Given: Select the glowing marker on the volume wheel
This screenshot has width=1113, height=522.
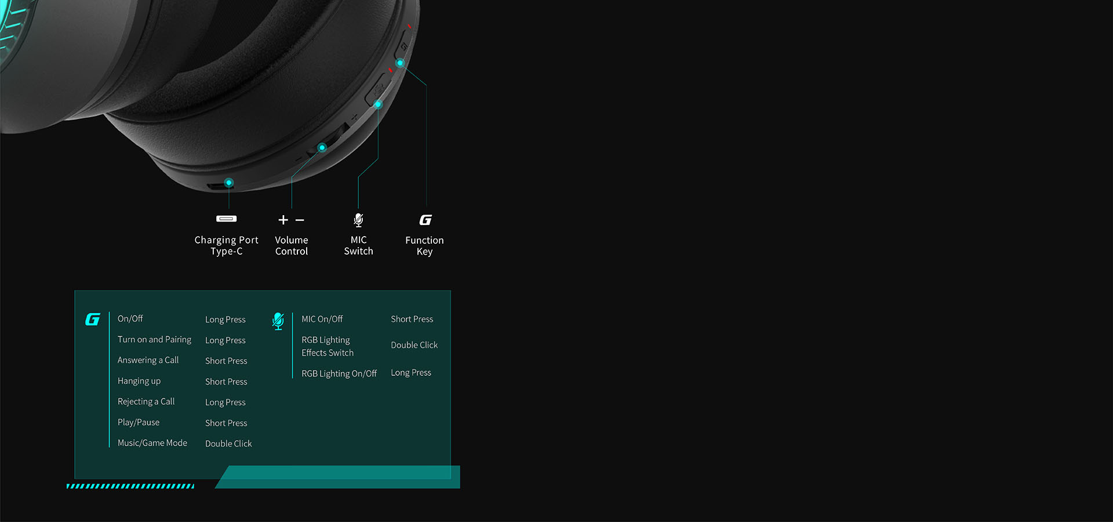Looking at the screenshot, I should pyautogui.click(x=322, y=147).
